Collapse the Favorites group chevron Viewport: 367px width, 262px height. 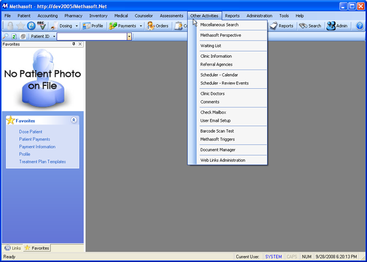(74, 120)
